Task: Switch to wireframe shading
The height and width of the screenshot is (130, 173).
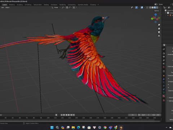Action: tap(150, 8)
